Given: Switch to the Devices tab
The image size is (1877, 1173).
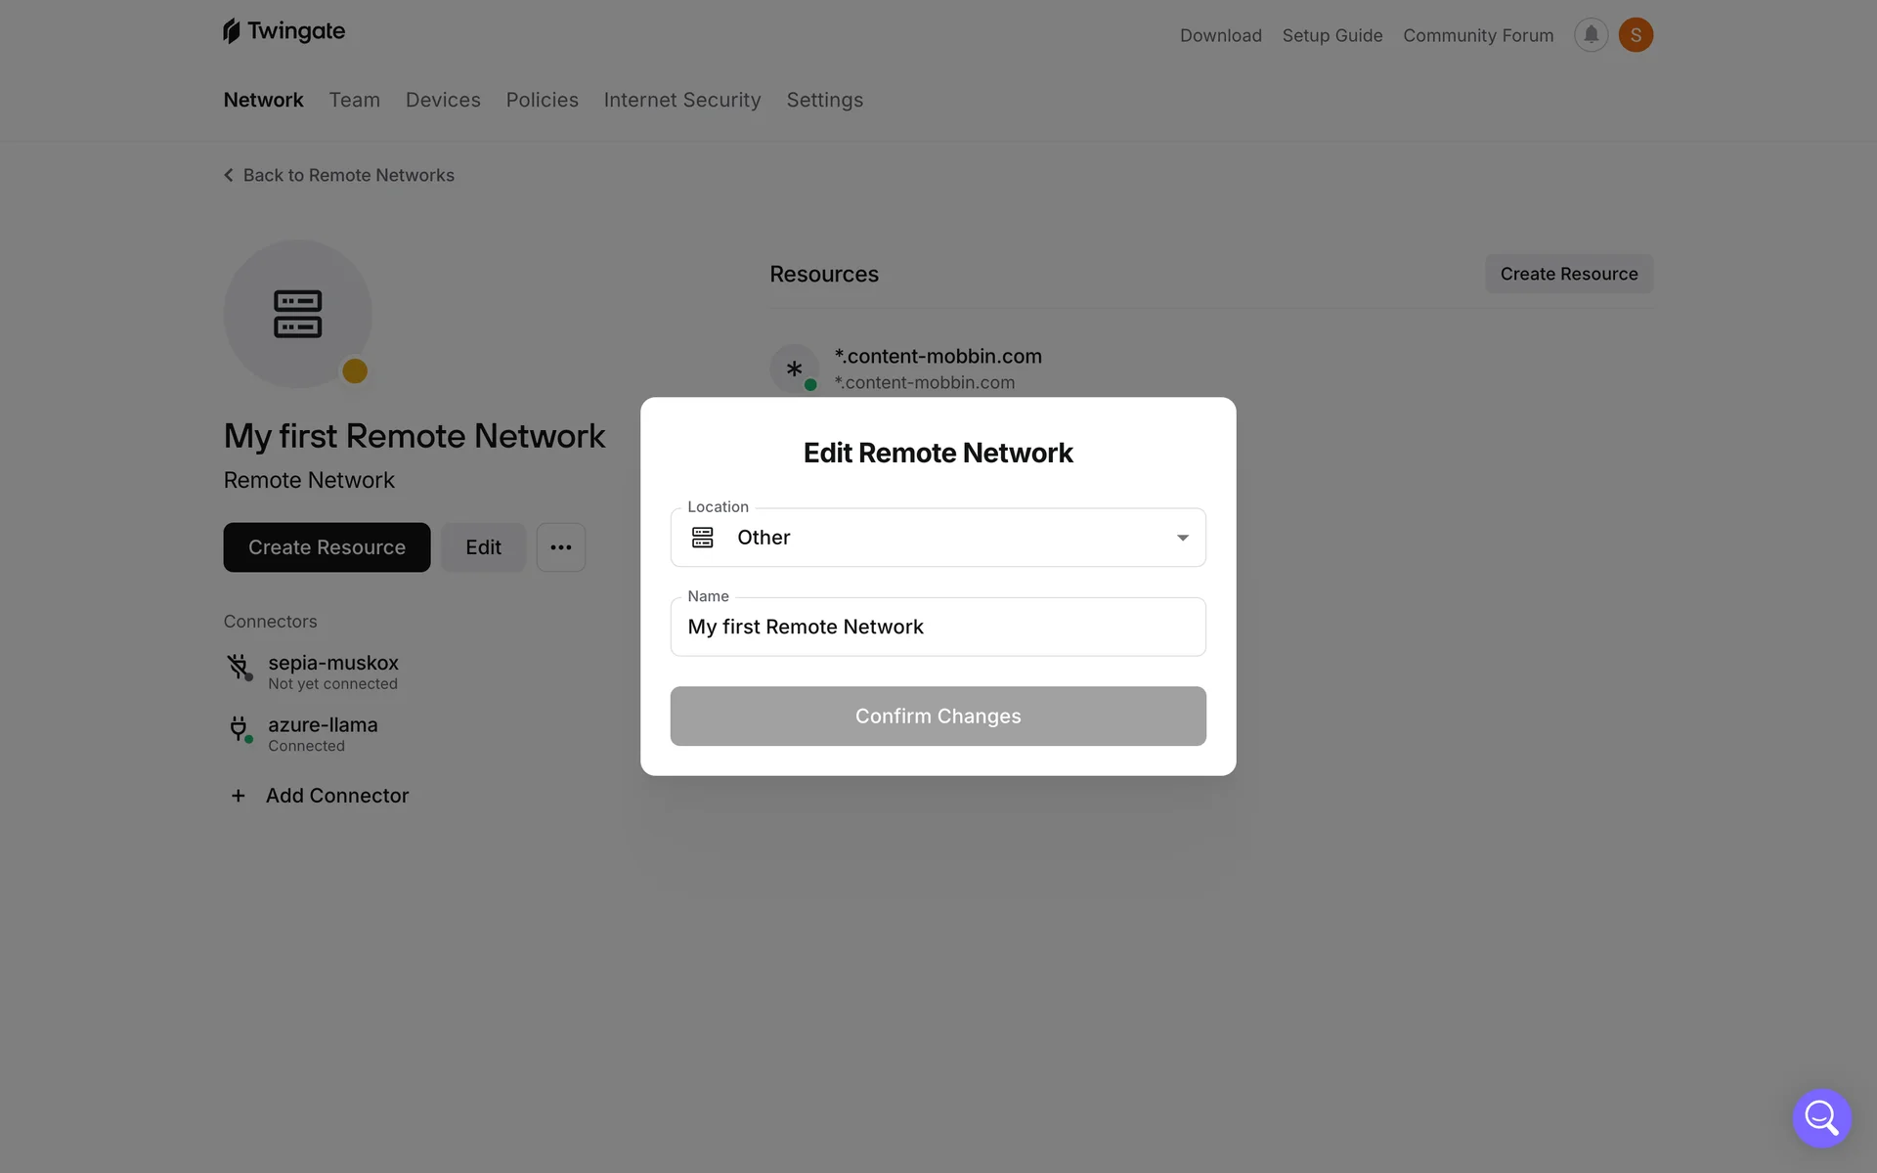Looking at the screenshot, I should 443,100.
